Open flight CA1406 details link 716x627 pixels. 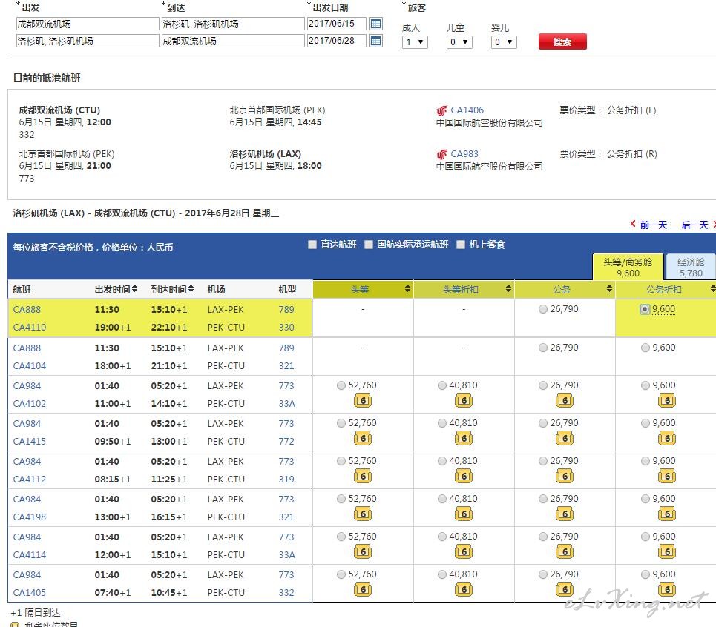pos(467,110)
